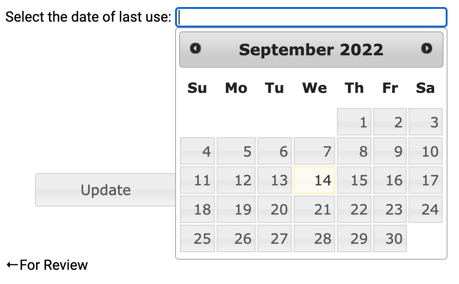Select September 3 on the calendar
This screenshot has height=284, width=459.
[425, 122]
